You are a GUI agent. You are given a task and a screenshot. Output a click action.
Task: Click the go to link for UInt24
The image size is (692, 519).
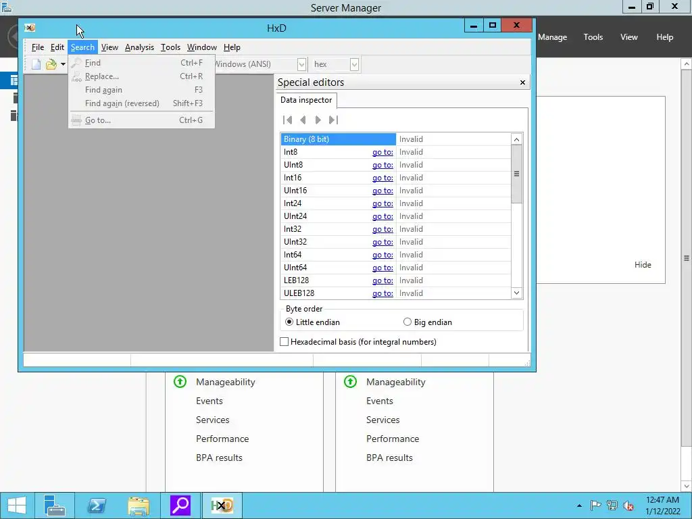coord(382,216)
